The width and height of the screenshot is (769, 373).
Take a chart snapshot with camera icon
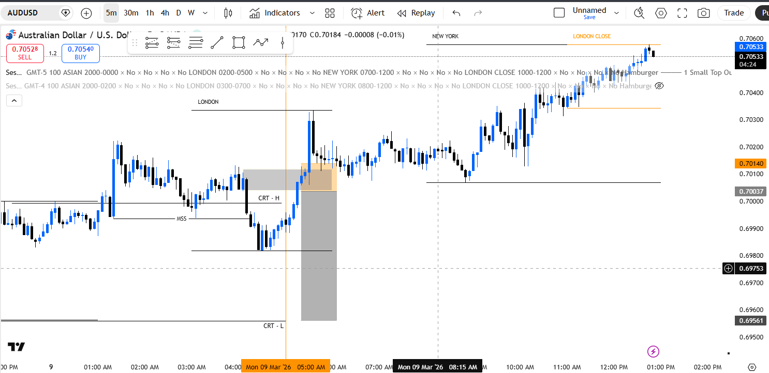[x=703, y=13]
